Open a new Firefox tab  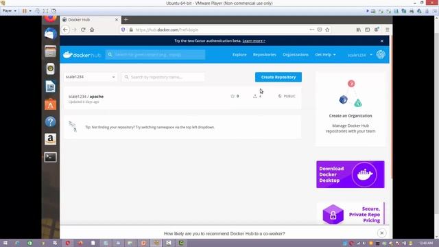click(x=126, y=20)
